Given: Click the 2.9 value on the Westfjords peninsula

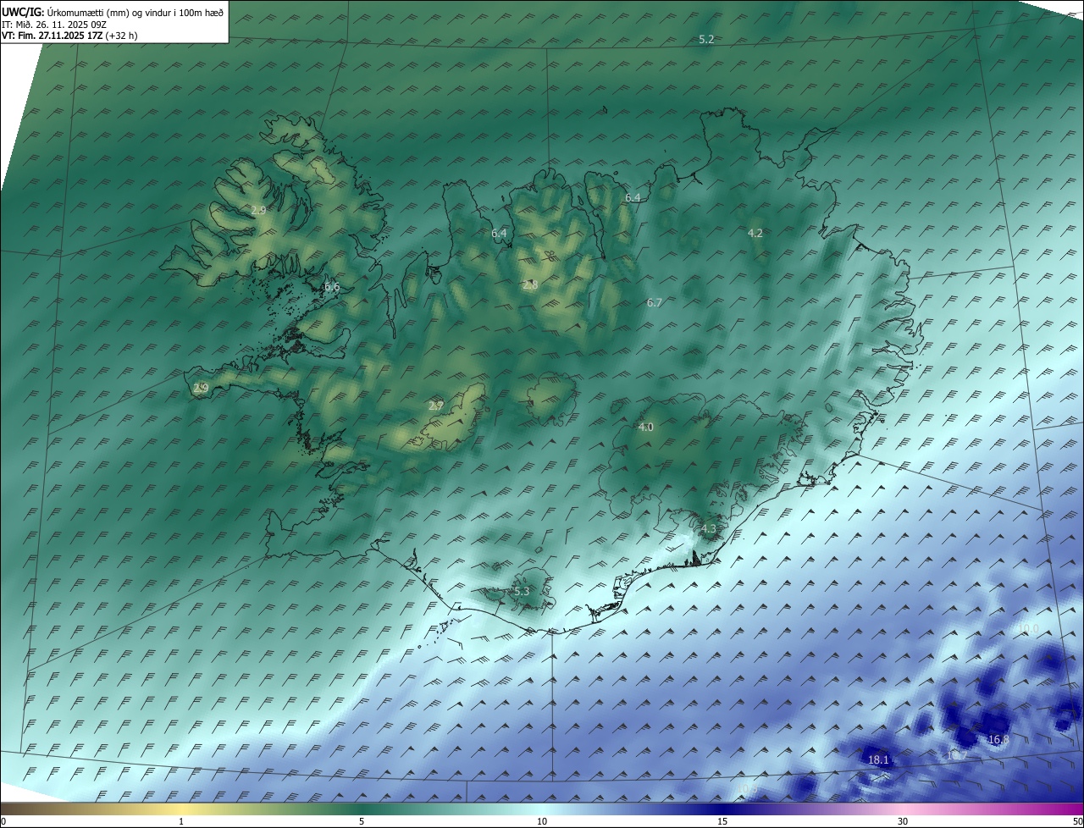Looking at the screenshot, I should pos(259,210).
